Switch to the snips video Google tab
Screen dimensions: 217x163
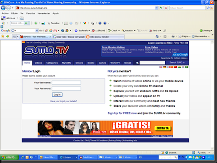(69, 37)
